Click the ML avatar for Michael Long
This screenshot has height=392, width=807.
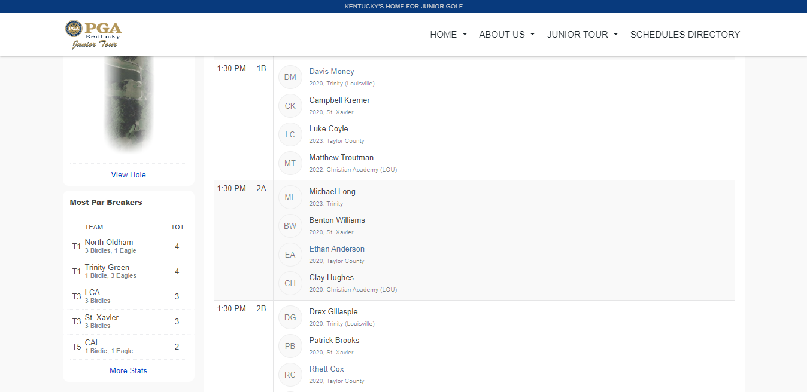pyautogui.click(x=290, y=197)
